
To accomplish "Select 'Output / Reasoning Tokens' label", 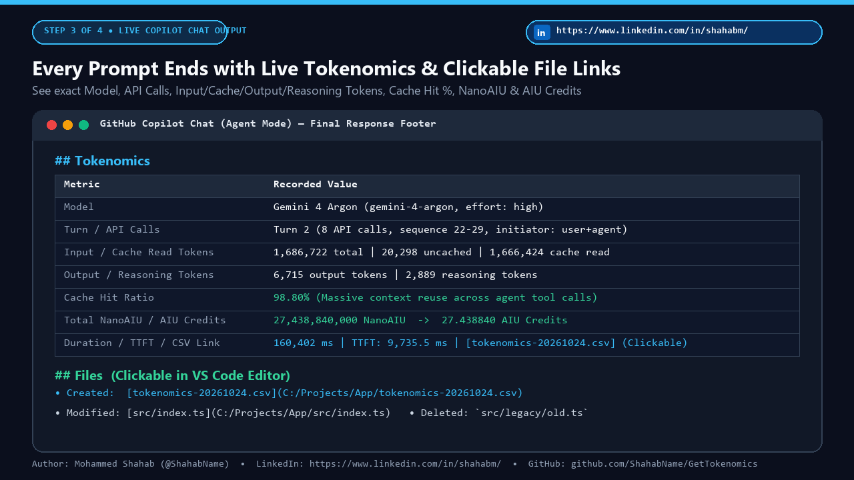I will (x=139, y=275).
